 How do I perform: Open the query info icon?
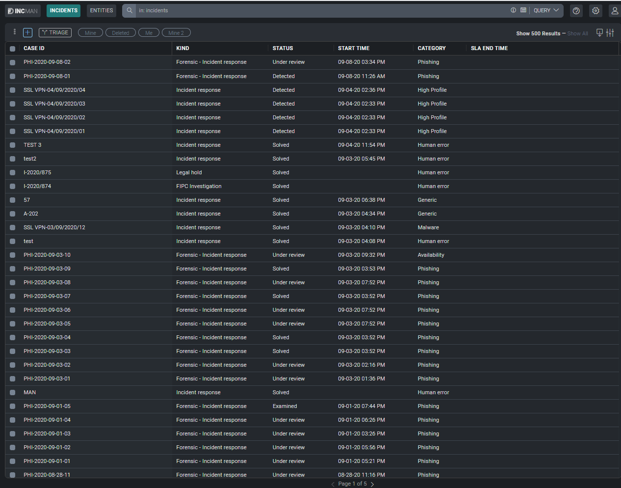513,10
